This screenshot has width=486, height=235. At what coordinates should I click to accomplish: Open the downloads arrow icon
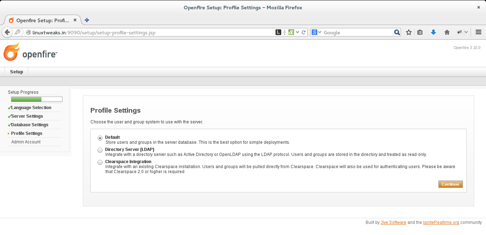(x=433, y=32)
